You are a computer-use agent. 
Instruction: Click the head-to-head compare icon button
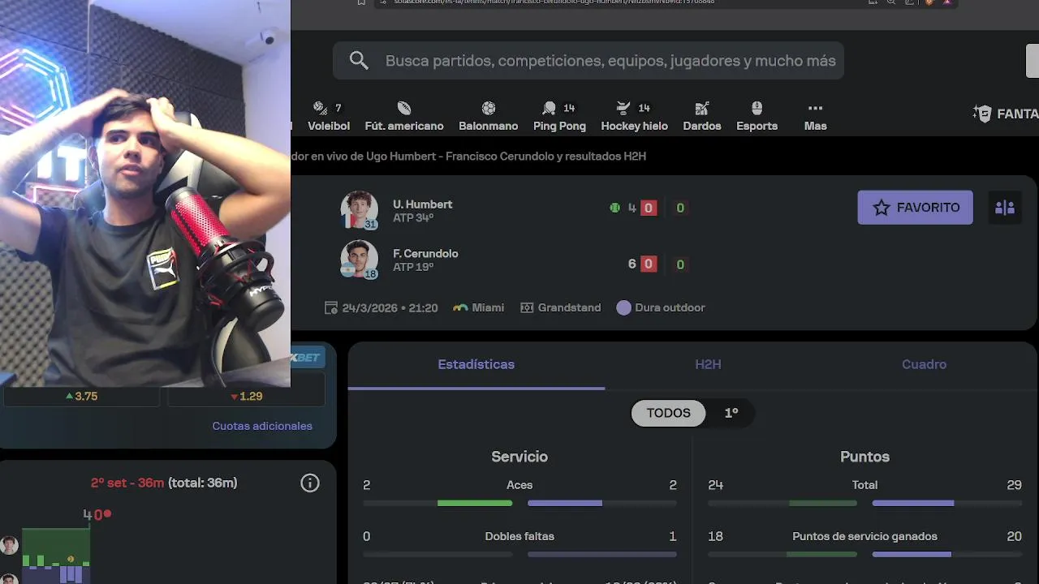pyautogui.click(x=1005, y=208)
